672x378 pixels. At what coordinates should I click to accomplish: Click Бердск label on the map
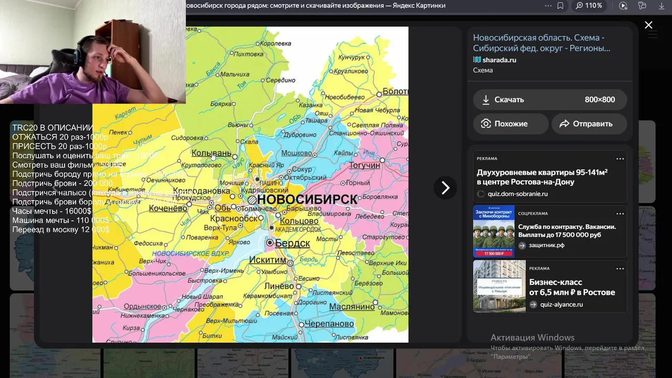[292, 244]
